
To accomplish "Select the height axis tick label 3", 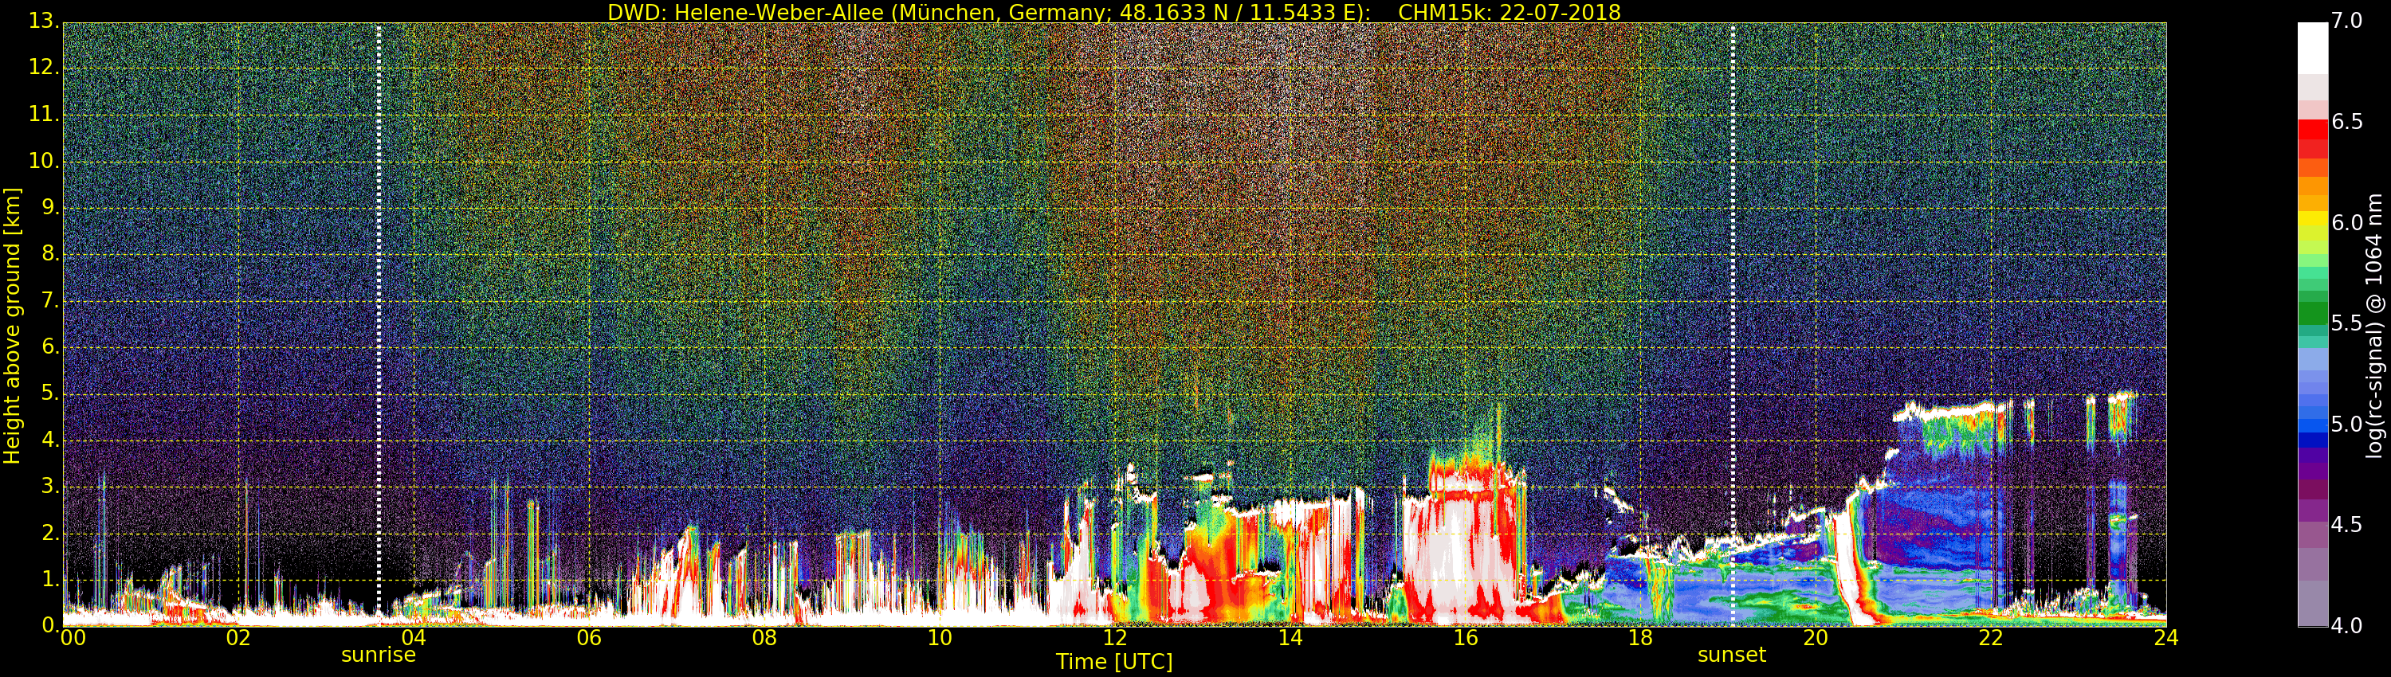I will (49, 486).
